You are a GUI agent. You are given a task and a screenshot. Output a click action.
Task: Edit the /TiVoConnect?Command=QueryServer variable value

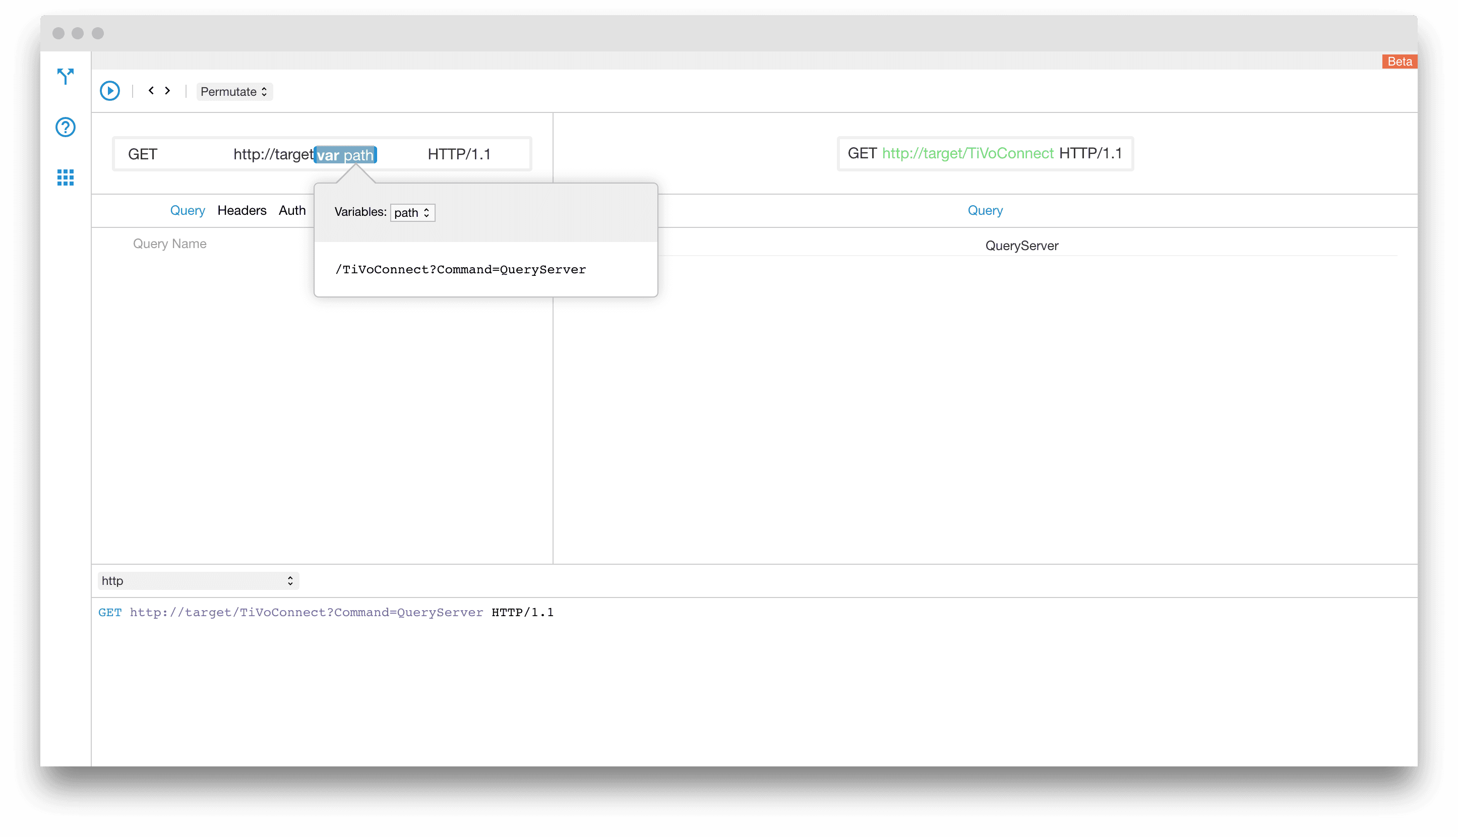point(460,270)
